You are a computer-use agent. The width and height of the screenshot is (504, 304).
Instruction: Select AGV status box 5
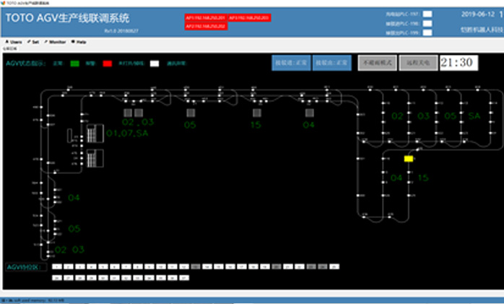[103, 266]
